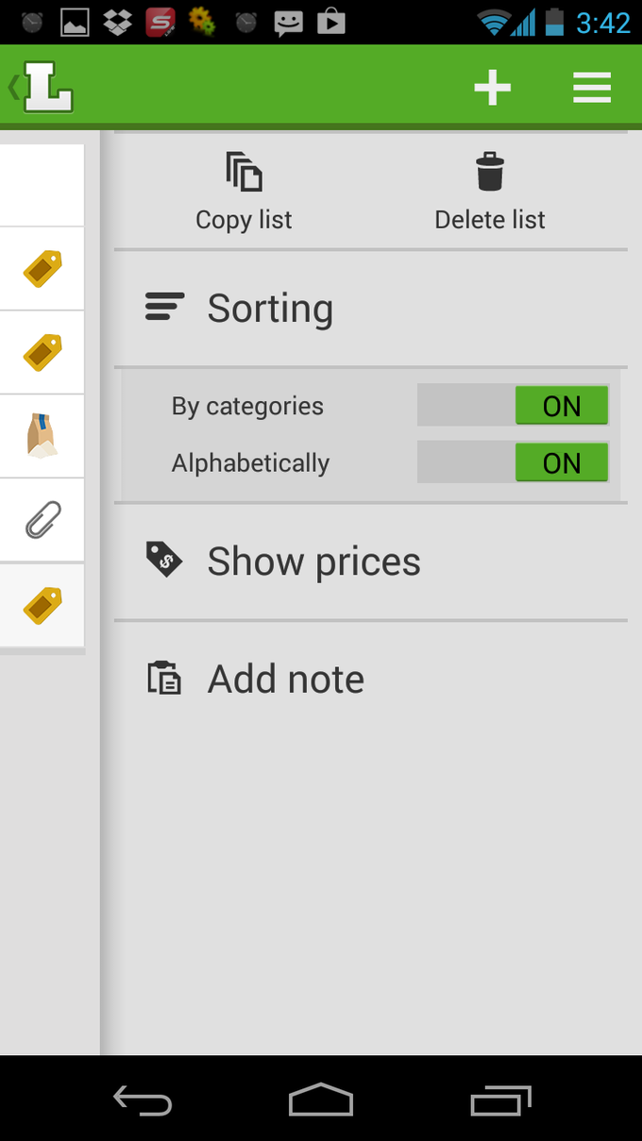This screenshot has height=1141, width=642.
Task: Select the grocery bag list in the sidebar
Action: (42, 436)
